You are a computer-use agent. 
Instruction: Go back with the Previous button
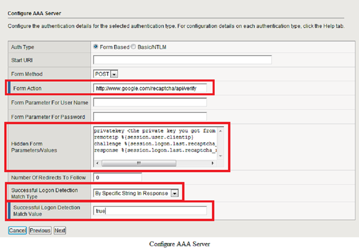(40, 230)
